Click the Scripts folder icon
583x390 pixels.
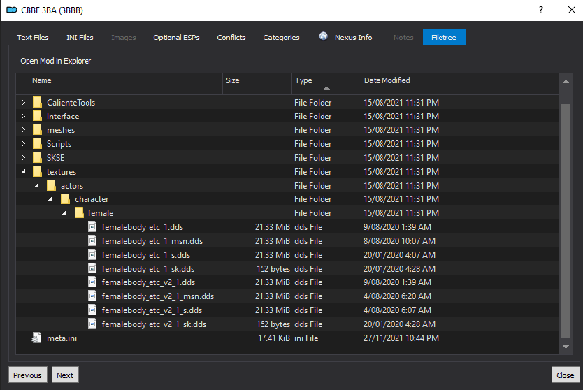coord(37,143)
